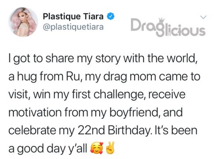Viewport: 214px width, 159px height.
Task: Expand the tweet options chevron
Action: pyautogui.click(x=203, y=17)
